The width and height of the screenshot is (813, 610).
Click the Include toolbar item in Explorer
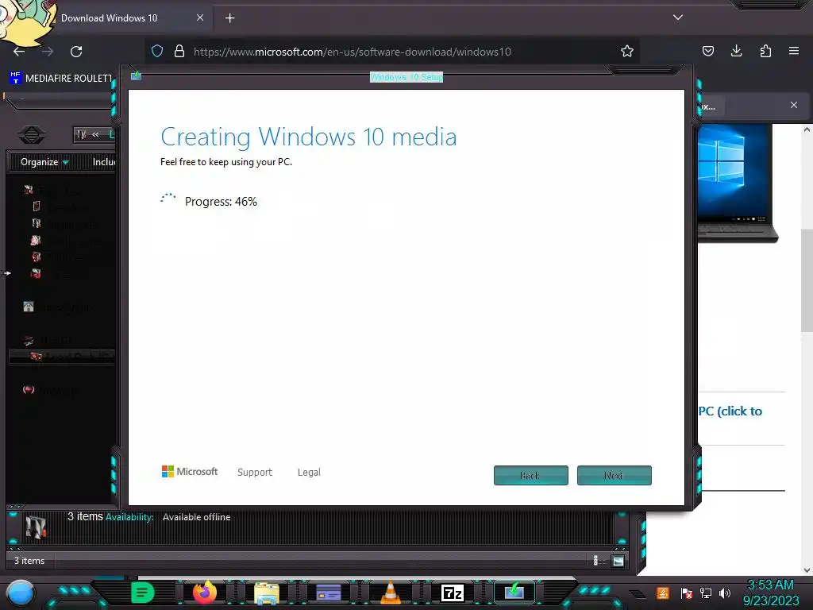104,162
